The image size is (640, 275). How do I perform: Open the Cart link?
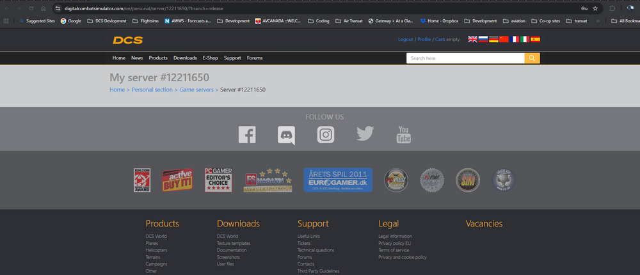(440, 40)
